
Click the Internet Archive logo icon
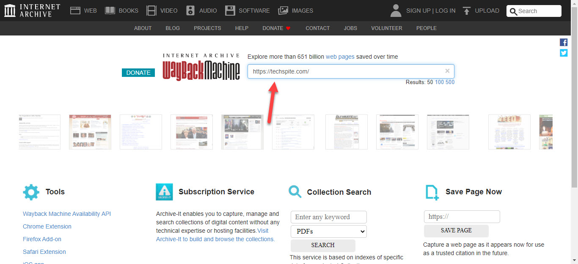(x=10, y=11)
